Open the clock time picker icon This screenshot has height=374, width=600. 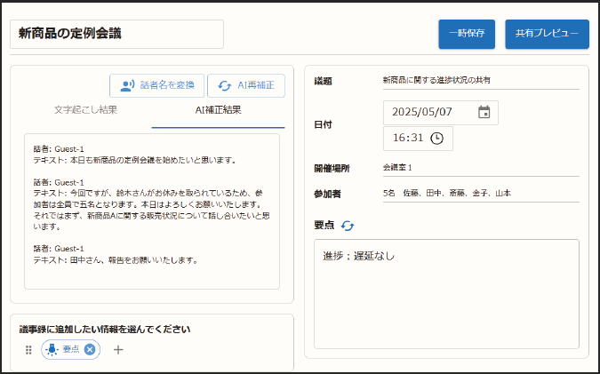point(436,138)
